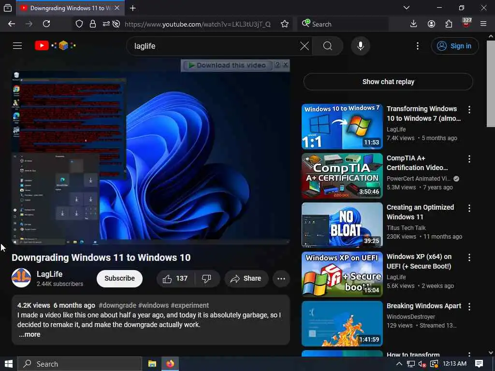Search with your voice microphone

click(360, 46)
